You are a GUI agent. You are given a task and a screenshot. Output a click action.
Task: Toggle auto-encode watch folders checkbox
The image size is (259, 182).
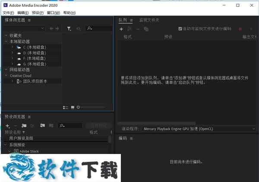(180, 29)
